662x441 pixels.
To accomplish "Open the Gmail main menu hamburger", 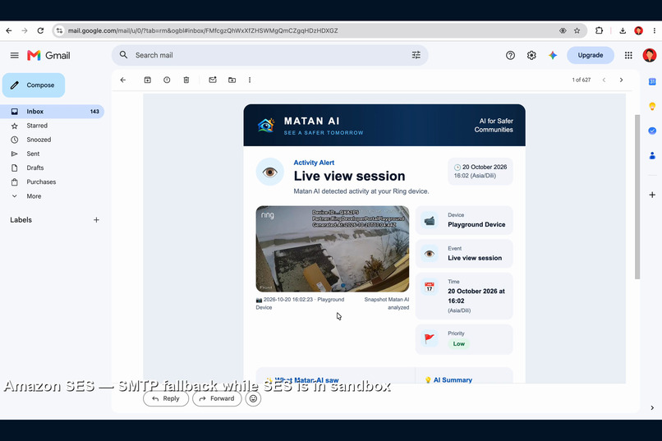I will (14, 55).
